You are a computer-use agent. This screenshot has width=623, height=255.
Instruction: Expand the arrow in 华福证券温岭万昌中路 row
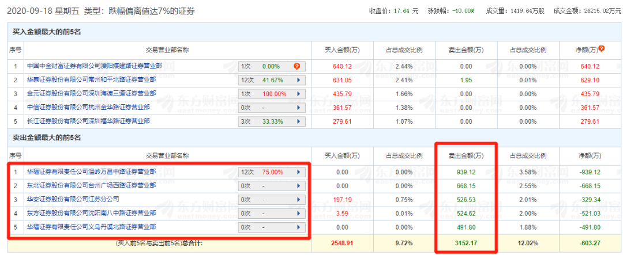(298, 172)
